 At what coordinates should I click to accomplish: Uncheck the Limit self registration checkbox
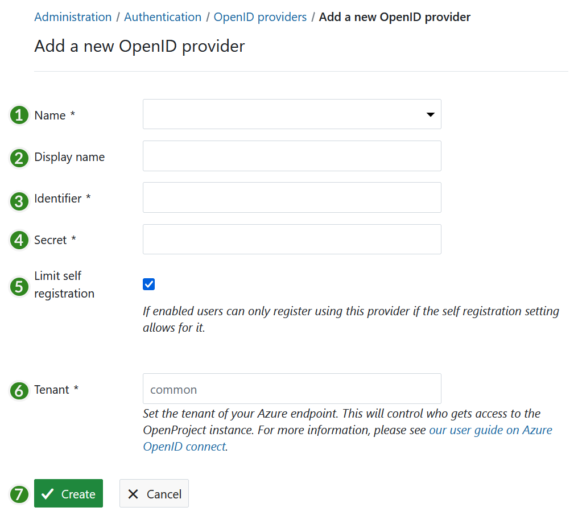(x=149, y=284)
